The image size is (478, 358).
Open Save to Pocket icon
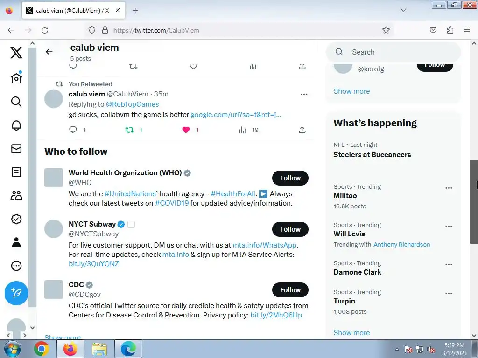click(x=433, y=30)
